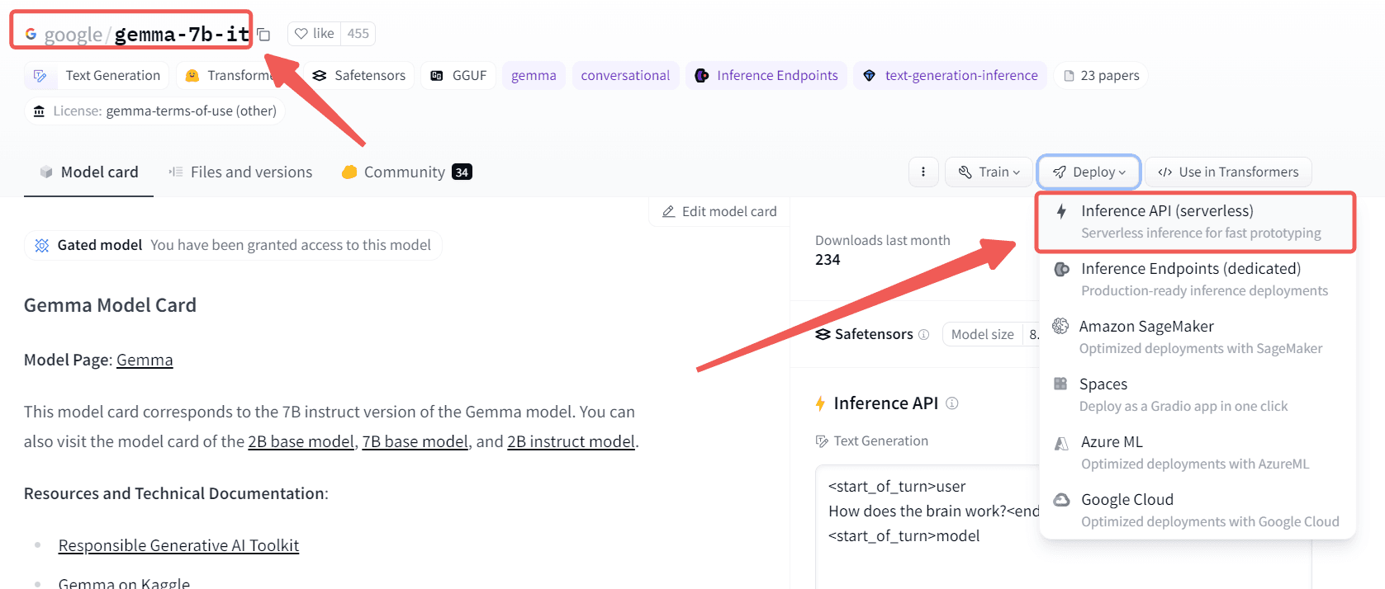Viewport: 1385px width, 589px height.
Task: Copy the model name with copy icon
Action: click(x=263, y=35)
